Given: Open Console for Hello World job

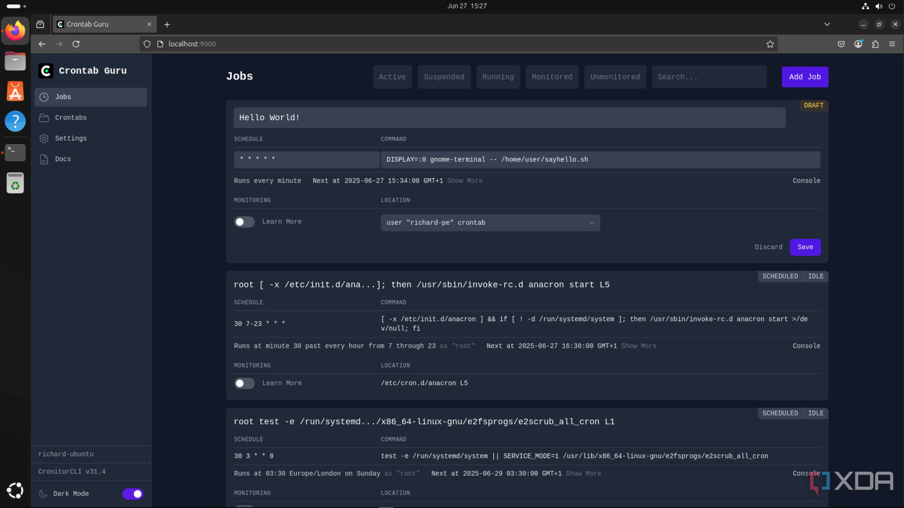Looking at the screenshot, I should (806, 181).
